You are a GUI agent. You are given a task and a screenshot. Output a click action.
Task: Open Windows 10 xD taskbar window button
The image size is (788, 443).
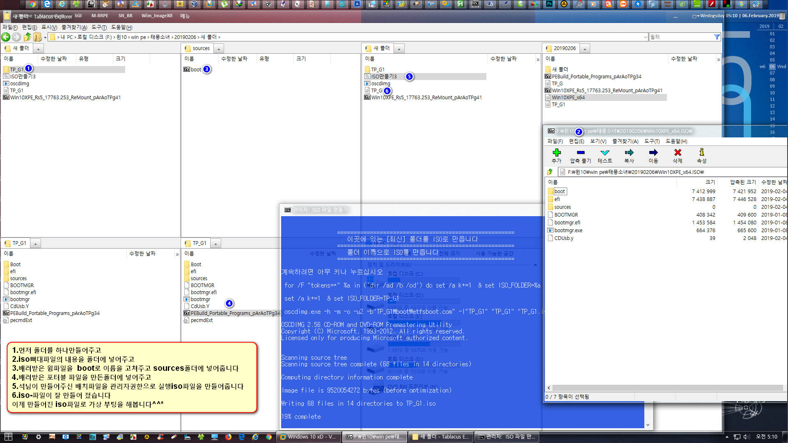tap(309, 437)
